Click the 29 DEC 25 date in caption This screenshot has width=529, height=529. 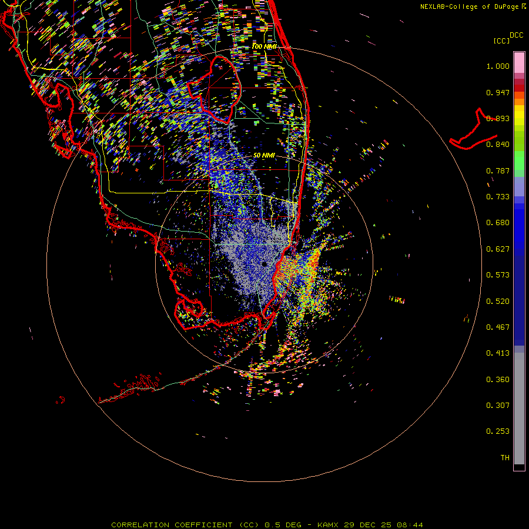click(x=368, y=525)
